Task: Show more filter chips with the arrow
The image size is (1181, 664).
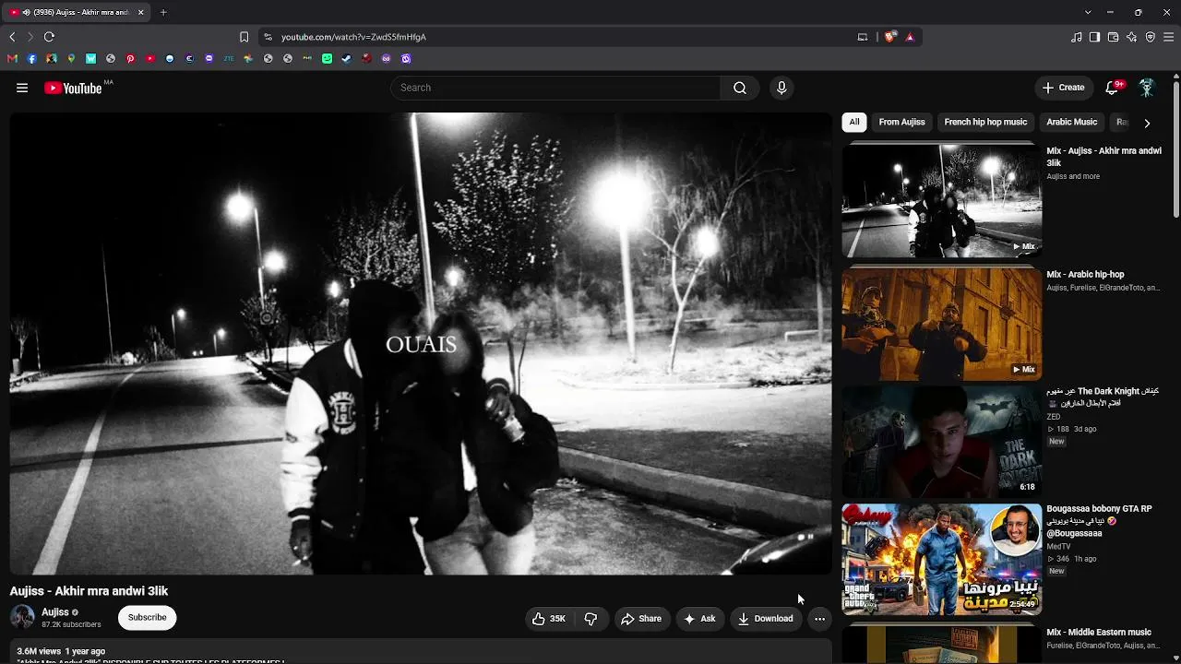Action: (1147, 123)
